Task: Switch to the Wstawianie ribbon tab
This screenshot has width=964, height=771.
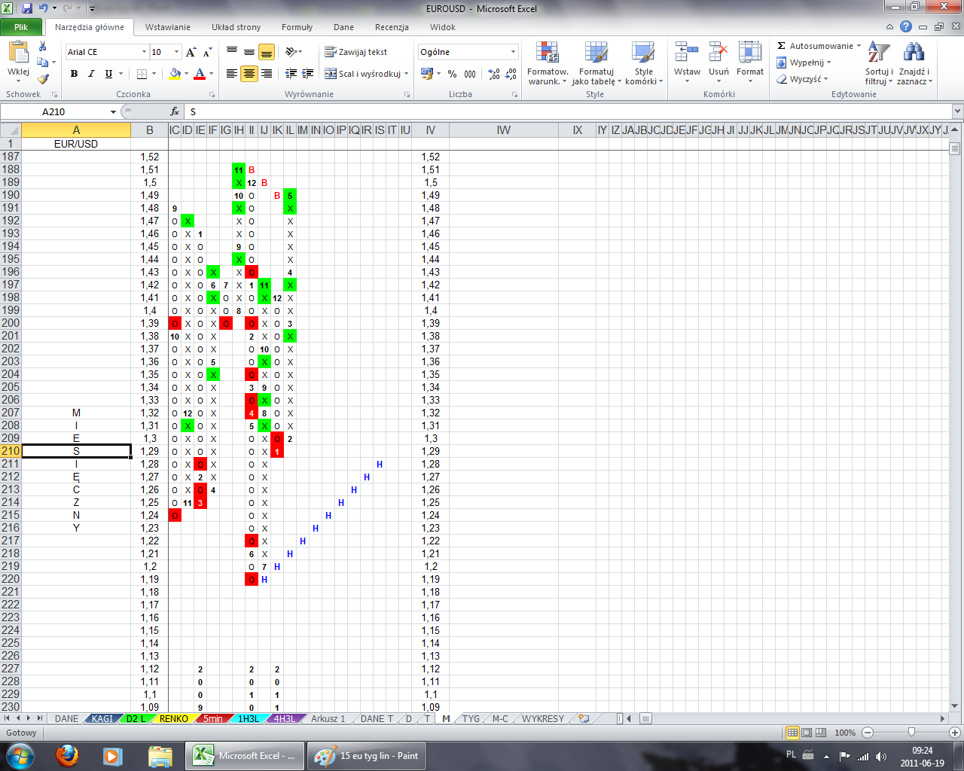Action: click(168, 27)
